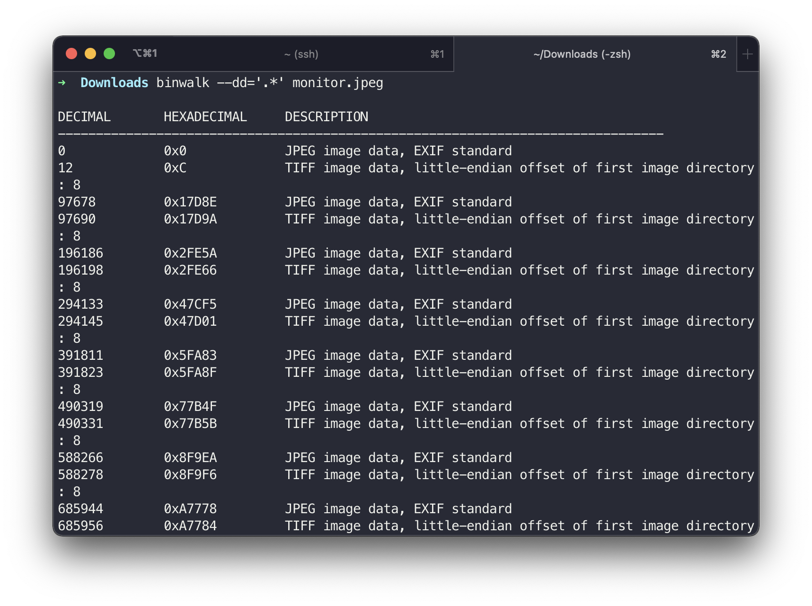Maximize the terminal with green button
The width and height of the screenshot is (812, 606).
point(109,53)
